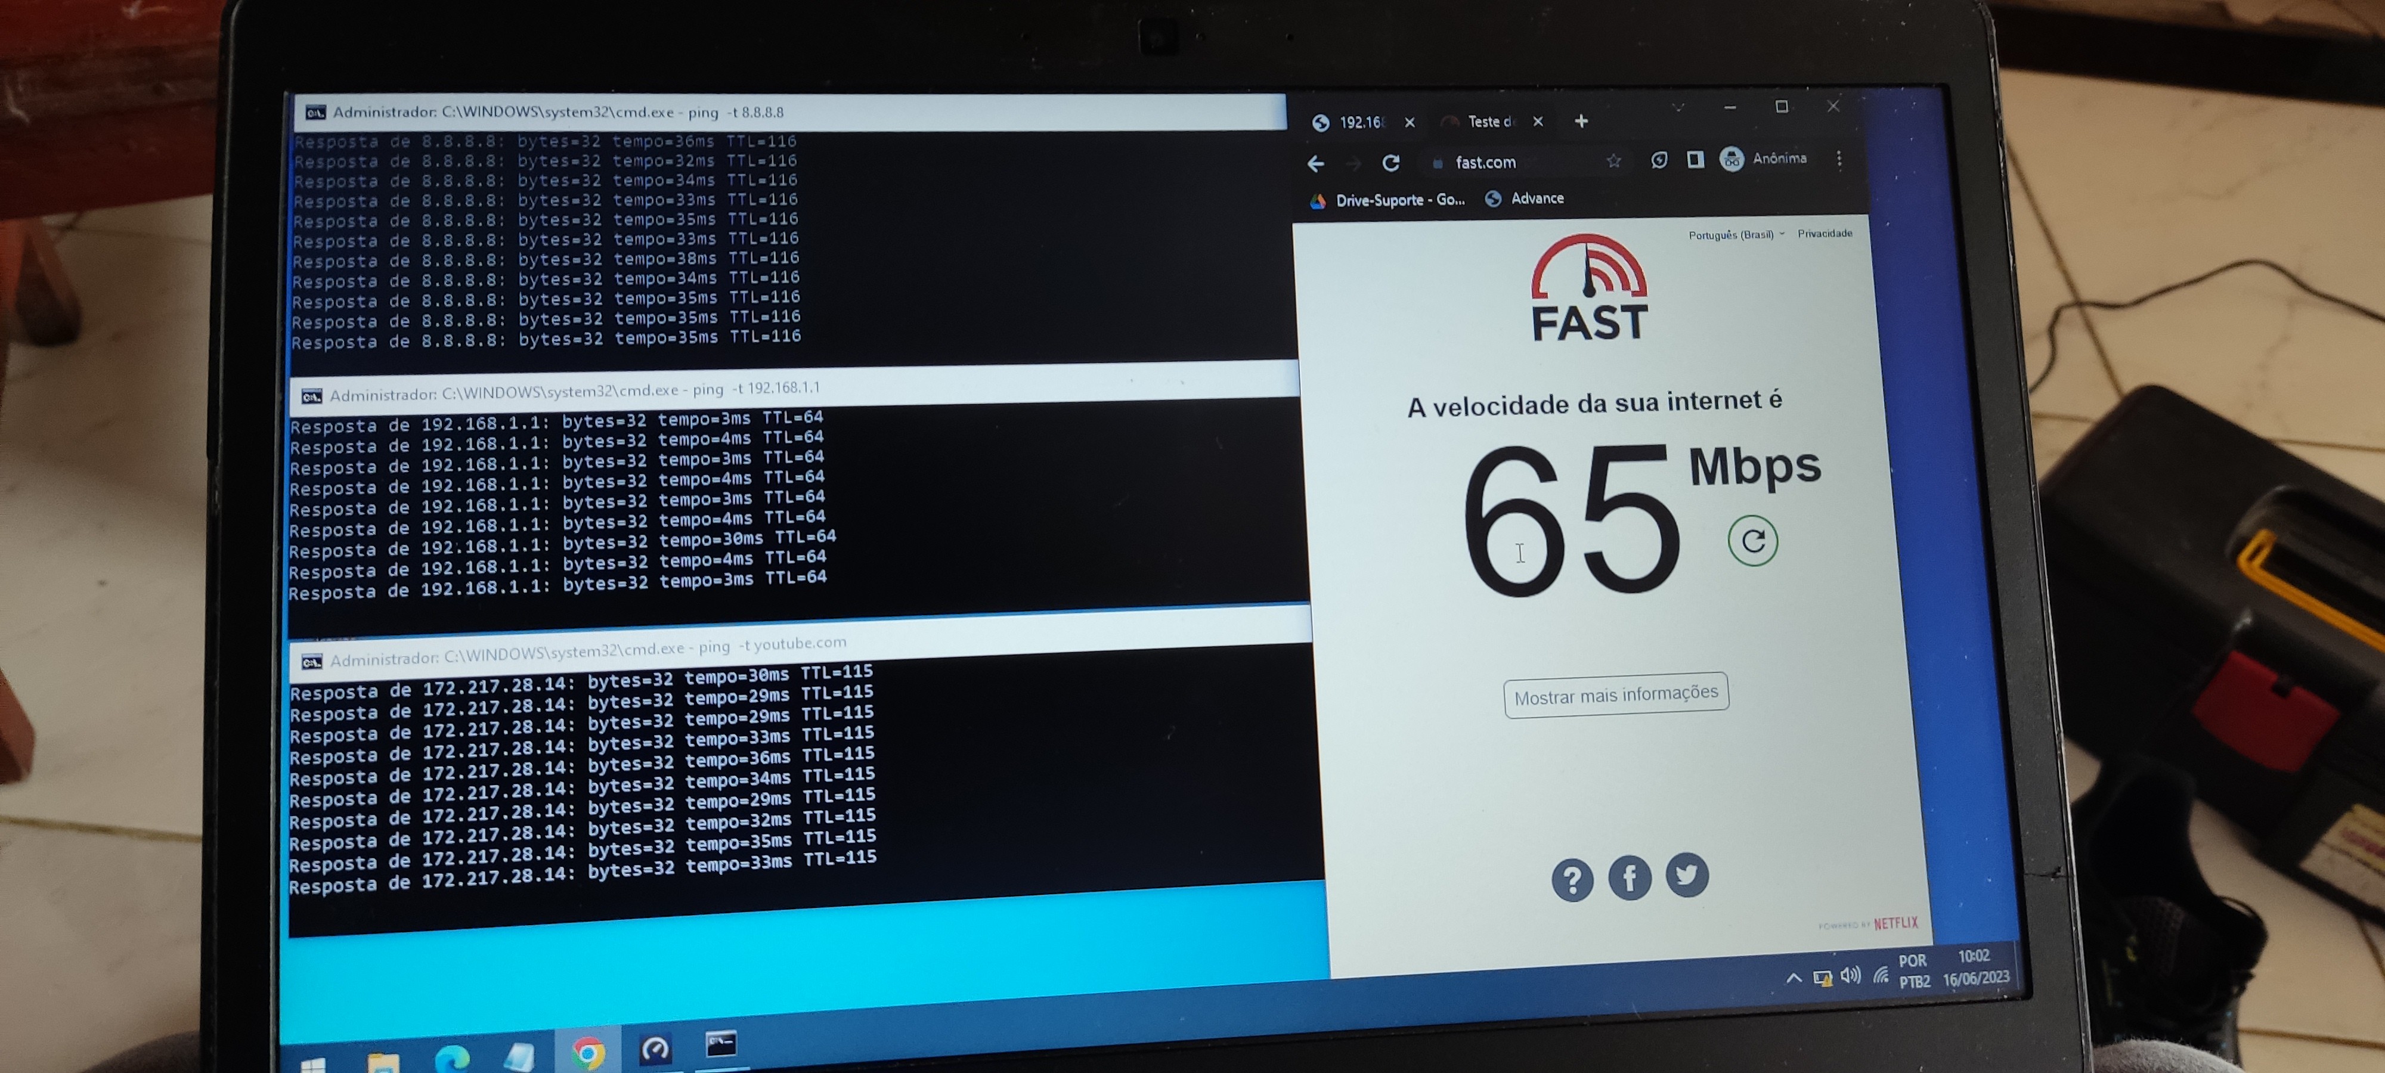Image resolution: width=2385 pixels, height=1073 pixels.
Task: Click the fast.com address bar
Action: (1519, 162)
